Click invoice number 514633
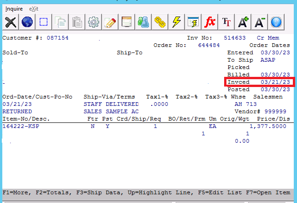 [235, 38]
